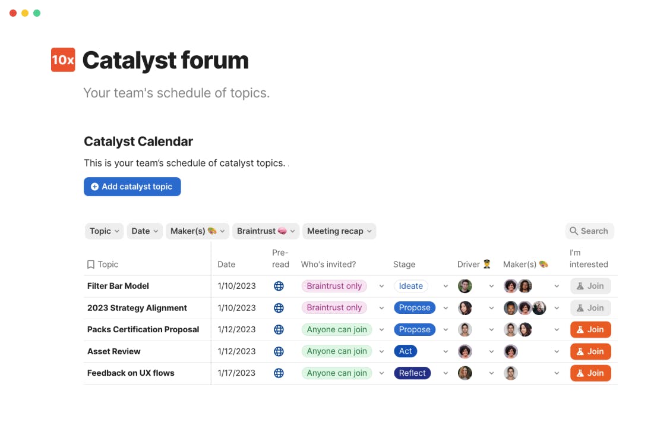Open the 2023 Strategy Alignment topic
651x428 pixels.
pyautogui.click(x=137, y=308)
